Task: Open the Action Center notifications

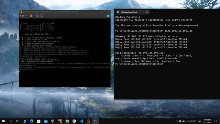Action: click(x=216, y=121)
